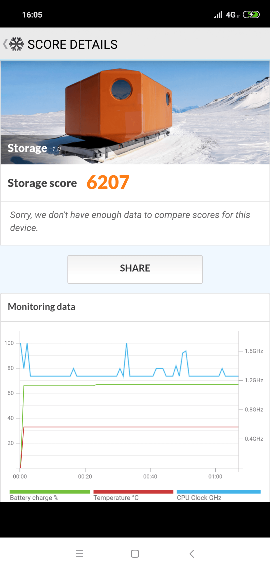Toggle the Battery charge % legend
The image size is (270, 570).
click(34, 498)
